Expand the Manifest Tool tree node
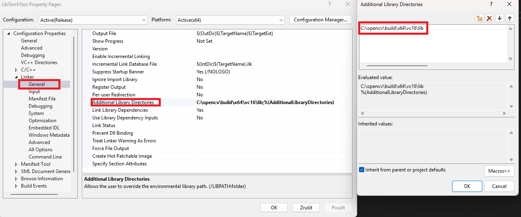The width and height of the screenshot is (521, 217). point(17,164)
